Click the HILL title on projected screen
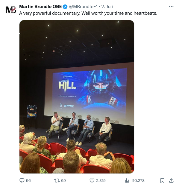Image resolution: width=179 pixels, height=187 pixels. [x=67, y=85]
